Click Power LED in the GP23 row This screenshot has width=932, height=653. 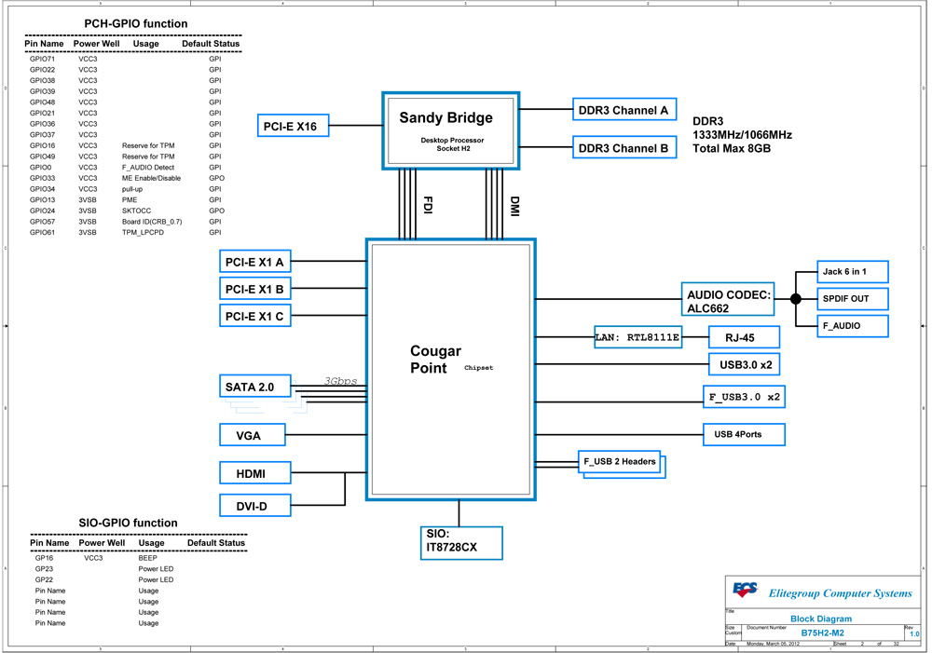156,568
